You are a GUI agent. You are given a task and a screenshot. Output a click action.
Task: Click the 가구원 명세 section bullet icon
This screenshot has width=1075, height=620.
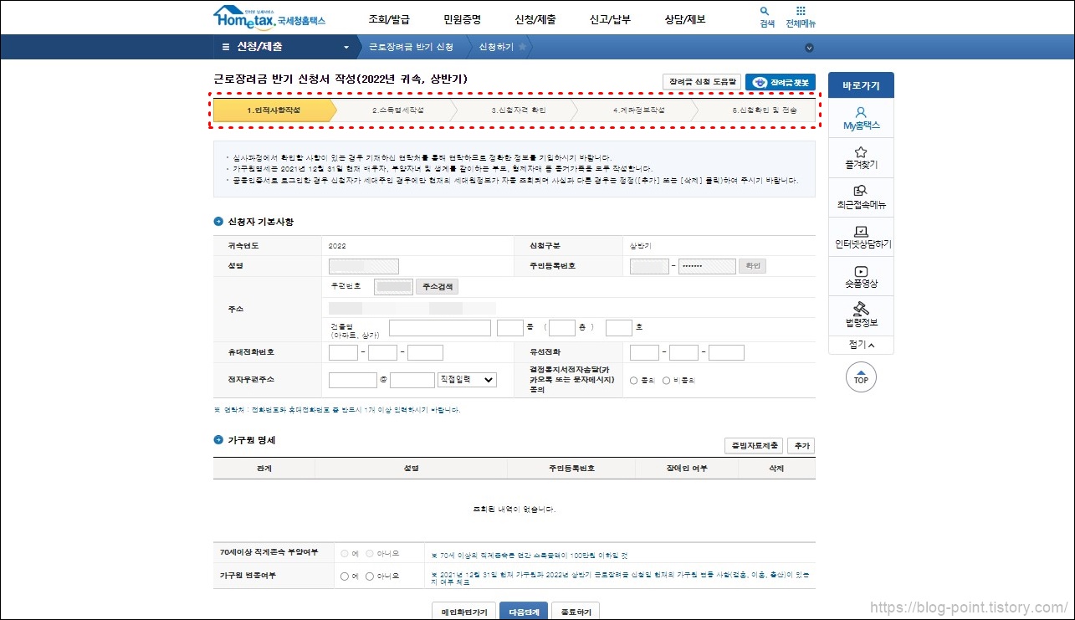[218, 439]
